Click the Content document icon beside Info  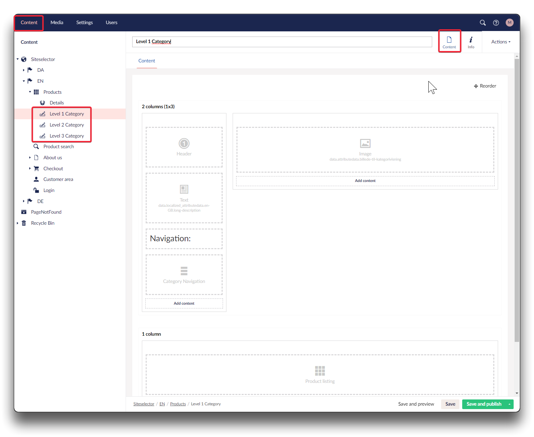449,42
